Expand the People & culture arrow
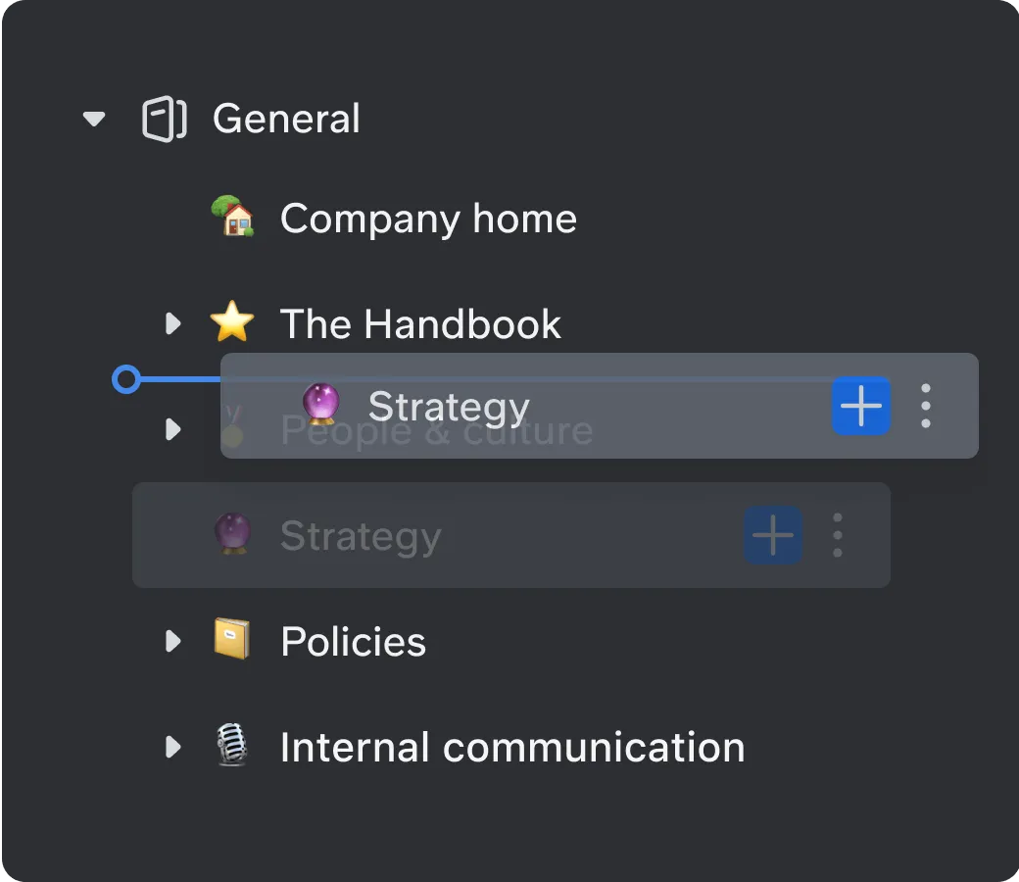The image size is (1019, 882). point(172,429)
